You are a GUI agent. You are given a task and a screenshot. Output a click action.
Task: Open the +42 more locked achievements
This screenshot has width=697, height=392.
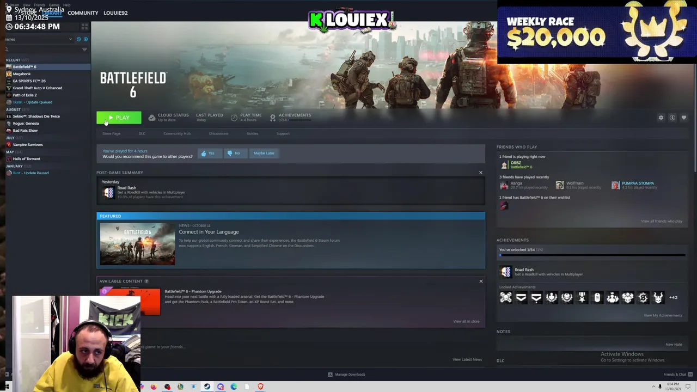[674, 298]
